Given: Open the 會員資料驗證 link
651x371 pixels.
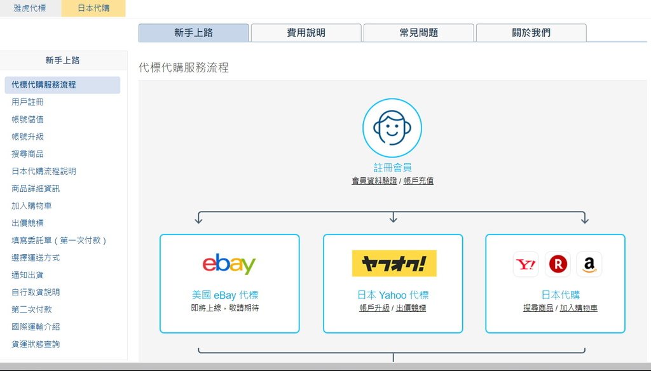Looking at the screenshot, I should 374,180.
